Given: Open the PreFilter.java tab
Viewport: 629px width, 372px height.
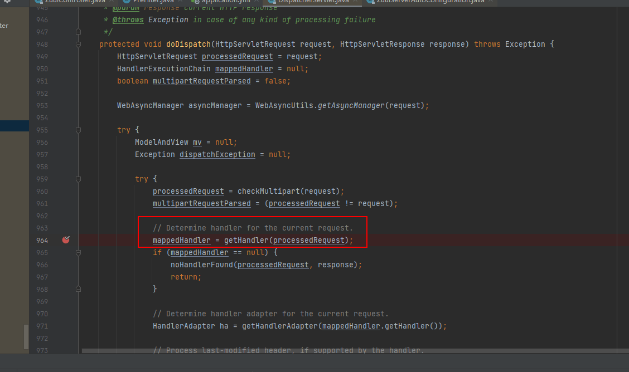Looking at the screenshot, I should 153,2.
